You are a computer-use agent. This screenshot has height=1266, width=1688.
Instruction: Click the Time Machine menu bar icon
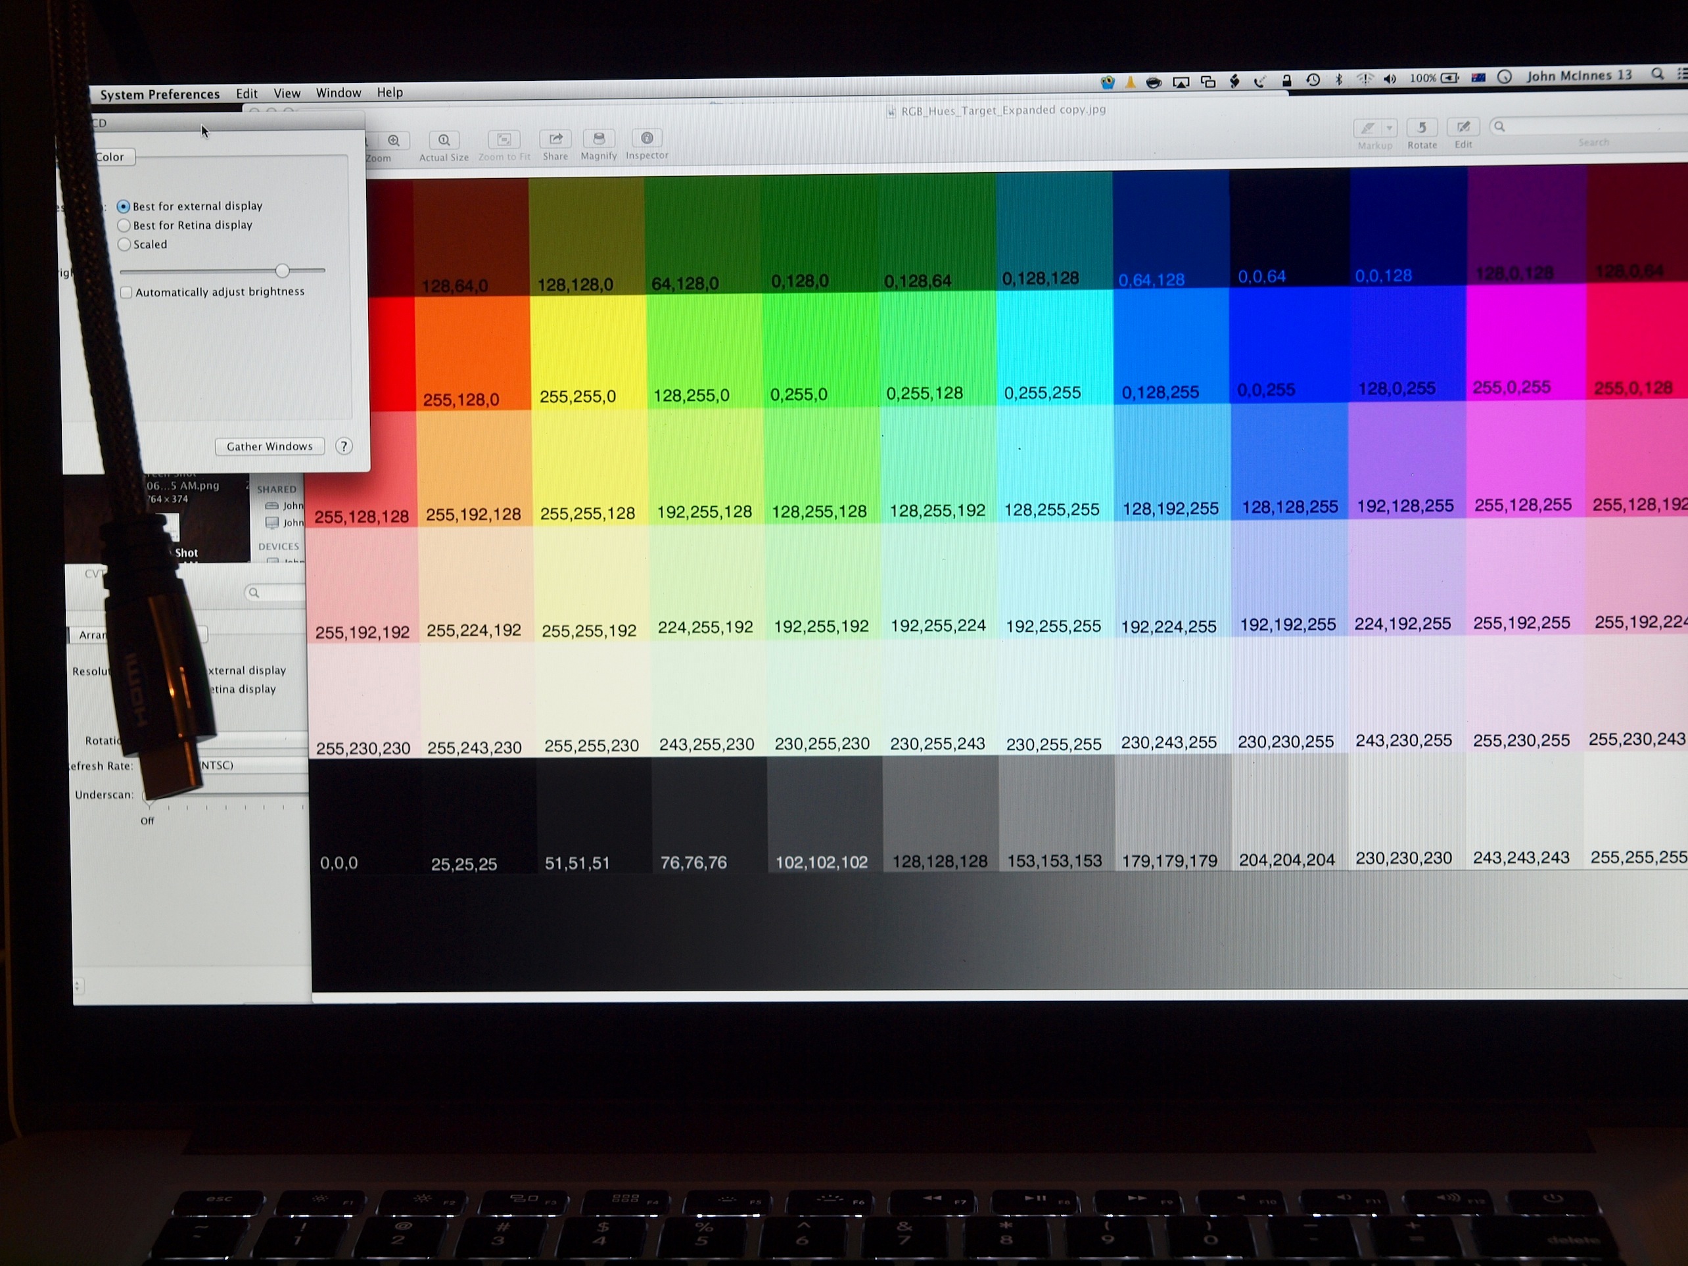click(1313, 80)
